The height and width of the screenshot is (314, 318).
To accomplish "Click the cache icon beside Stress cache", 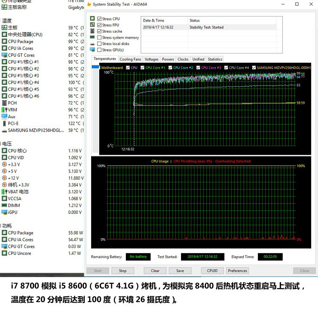I will coord(92,31).
